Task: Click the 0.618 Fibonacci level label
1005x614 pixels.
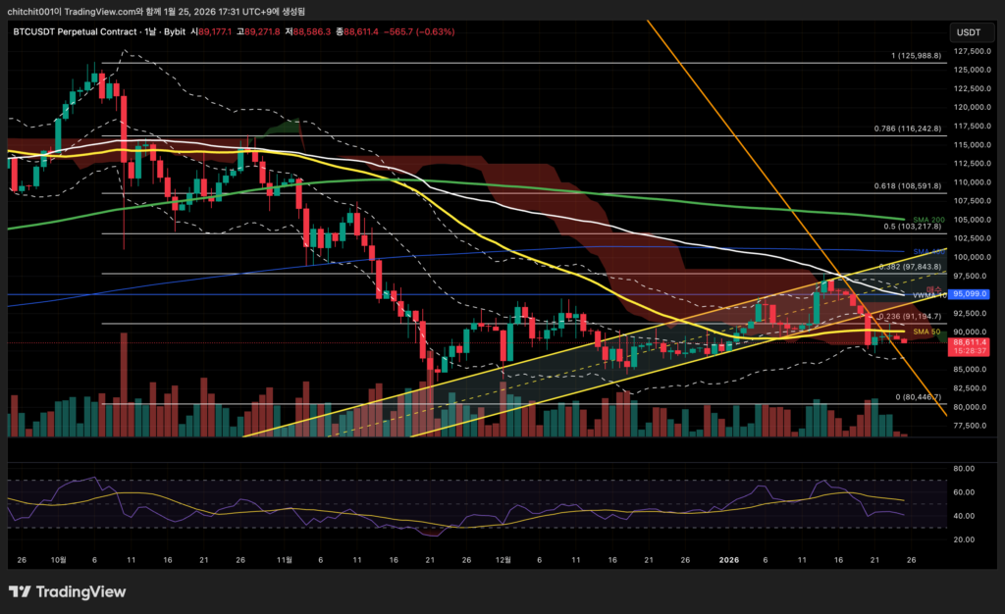Action: click(908, 185)
